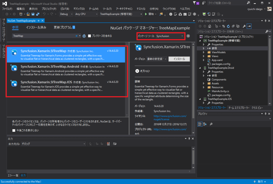Click the Solution Explorer search magnifier icon
The image size is (273, 184).
[267, 32]
